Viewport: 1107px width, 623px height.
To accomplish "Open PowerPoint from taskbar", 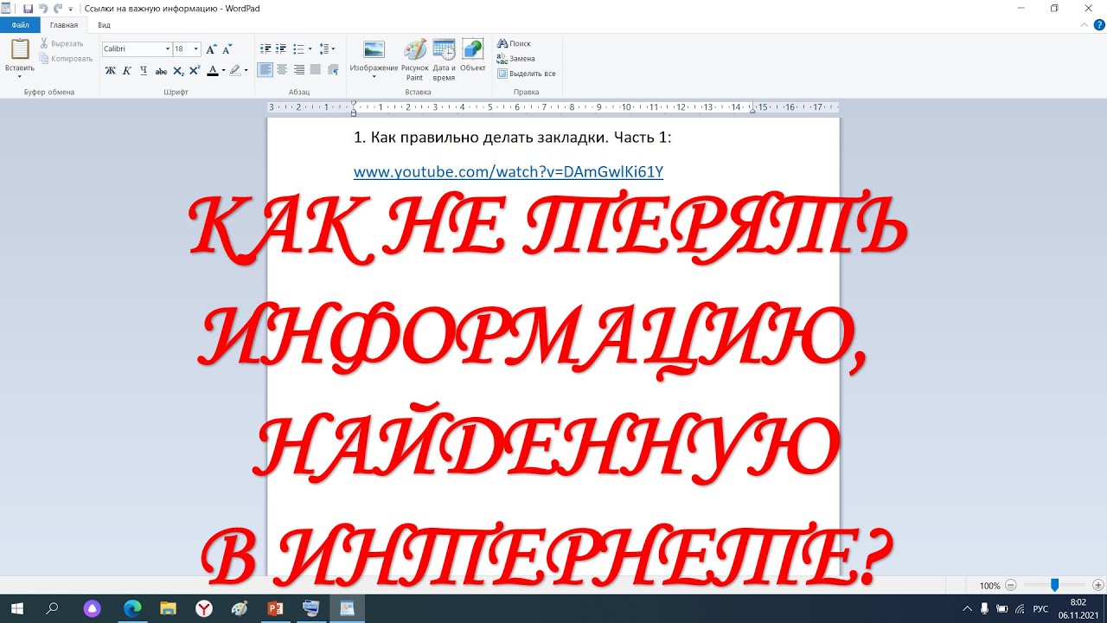I will click(x=276, y=608).
